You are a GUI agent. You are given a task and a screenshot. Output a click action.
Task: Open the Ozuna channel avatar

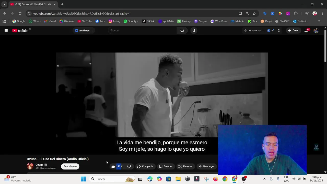30,166
